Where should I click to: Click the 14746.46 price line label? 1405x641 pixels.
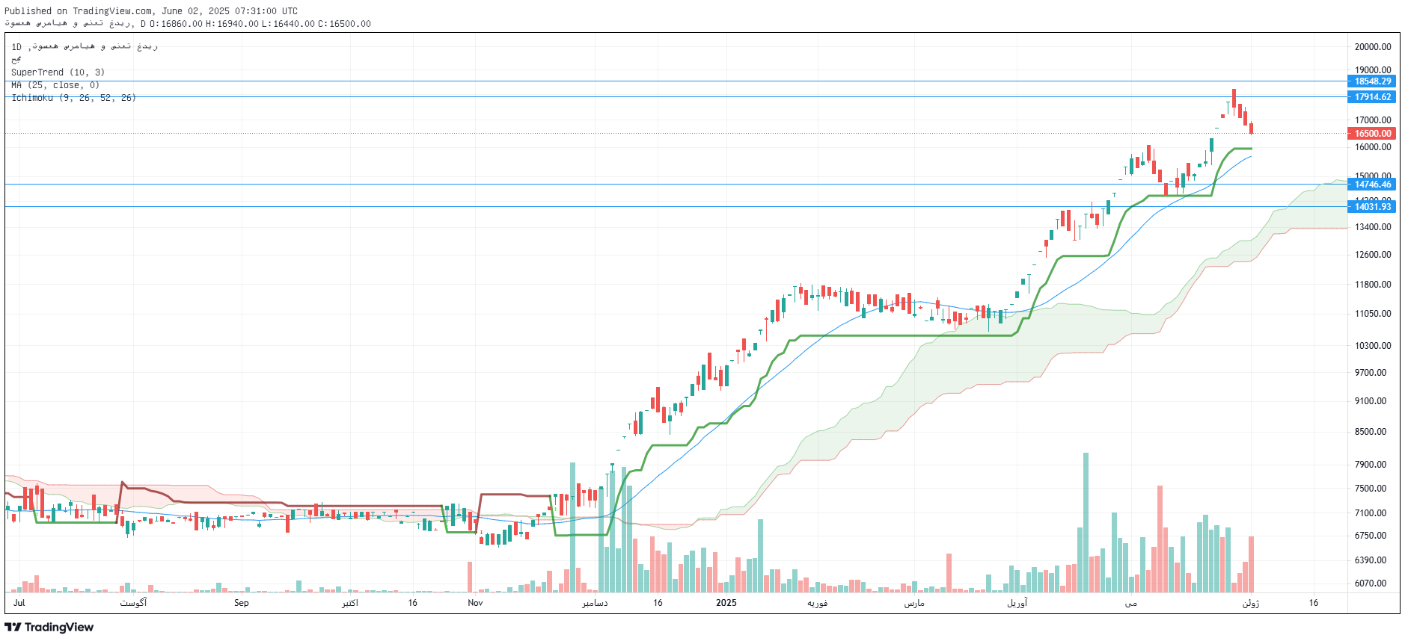(1373, 185)
